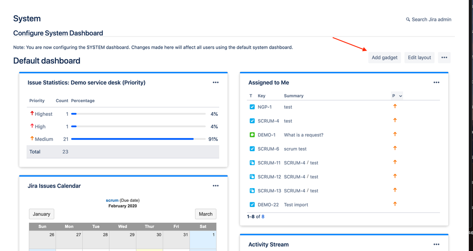Click the task type icon beside key SCRUM-4
Viewport: 473px width, 251px height.
[x=252, y=121]
